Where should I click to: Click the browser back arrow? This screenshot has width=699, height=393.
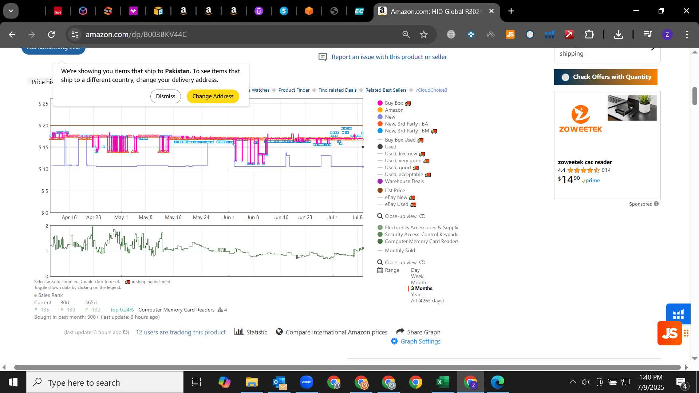(12, 35)
